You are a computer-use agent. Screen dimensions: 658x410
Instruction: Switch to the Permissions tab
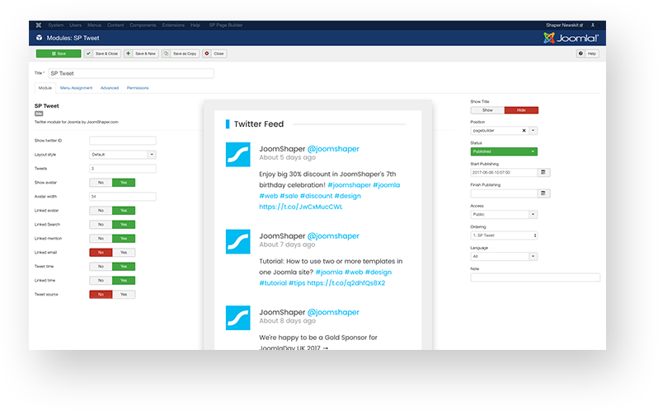click(138, 88)
